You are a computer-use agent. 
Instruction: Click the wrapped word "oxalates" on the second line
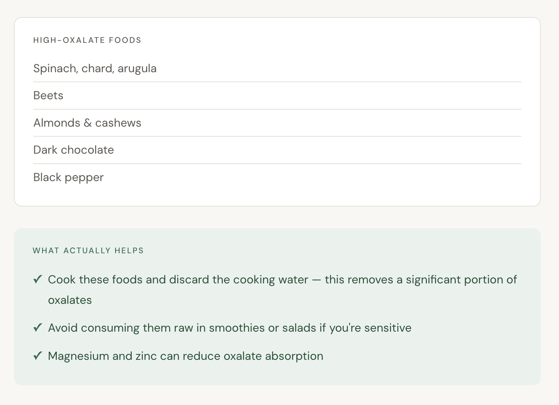click(x=70, y=300)
